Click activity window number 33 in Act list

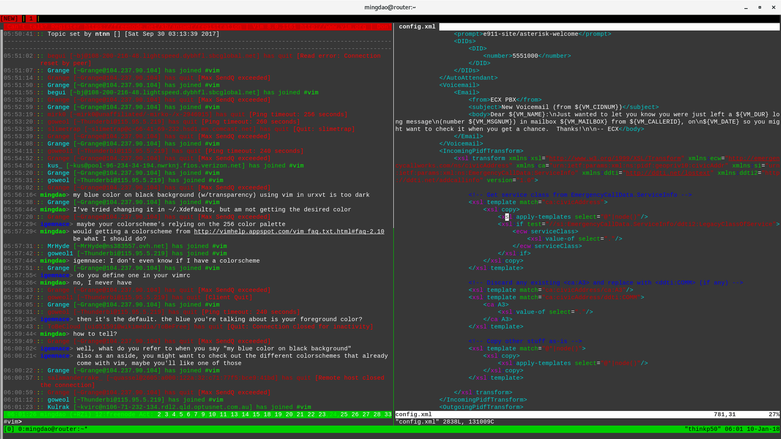(388, 415)
